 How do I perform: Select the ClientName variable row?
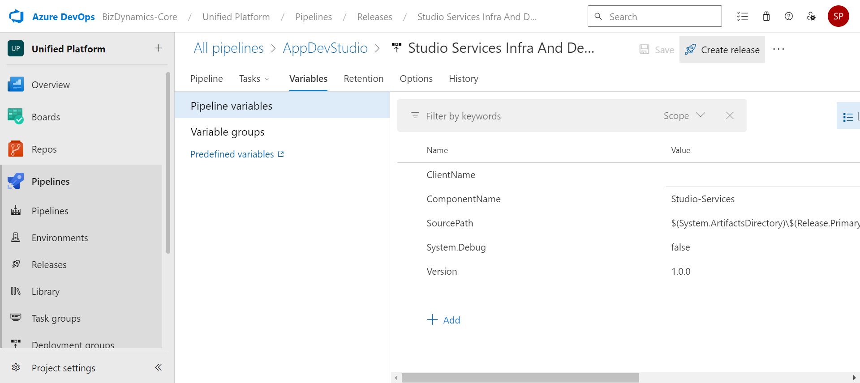coord(628,175)
